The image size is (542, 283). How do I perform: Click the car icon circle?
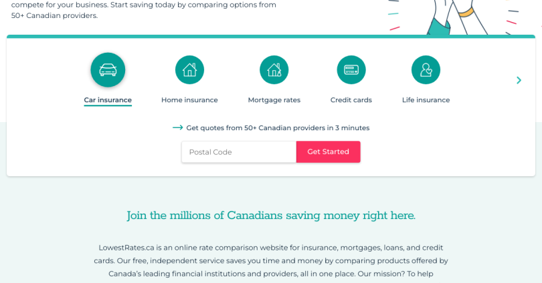point(108,69)
